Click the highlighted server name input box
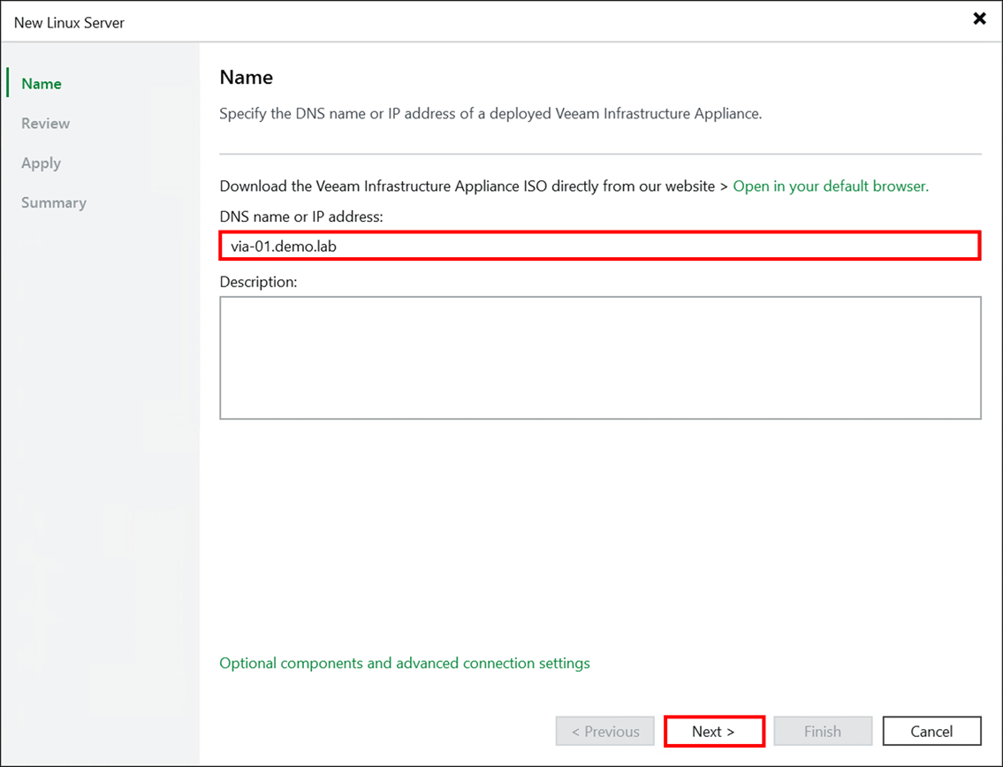Image resolution: width=1003 pixels, height=767 pixels. click(600, 246)
